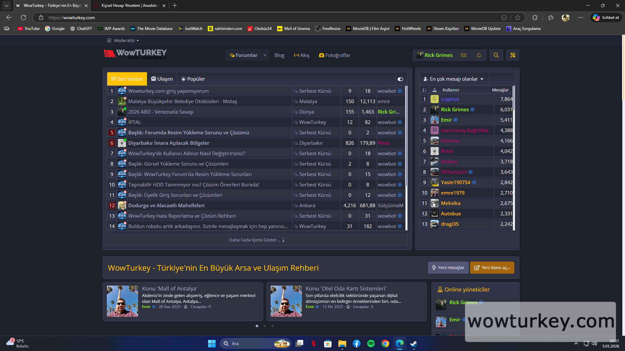Open the 'Mall of Antalya' thumbnail image

click(122, 301)
